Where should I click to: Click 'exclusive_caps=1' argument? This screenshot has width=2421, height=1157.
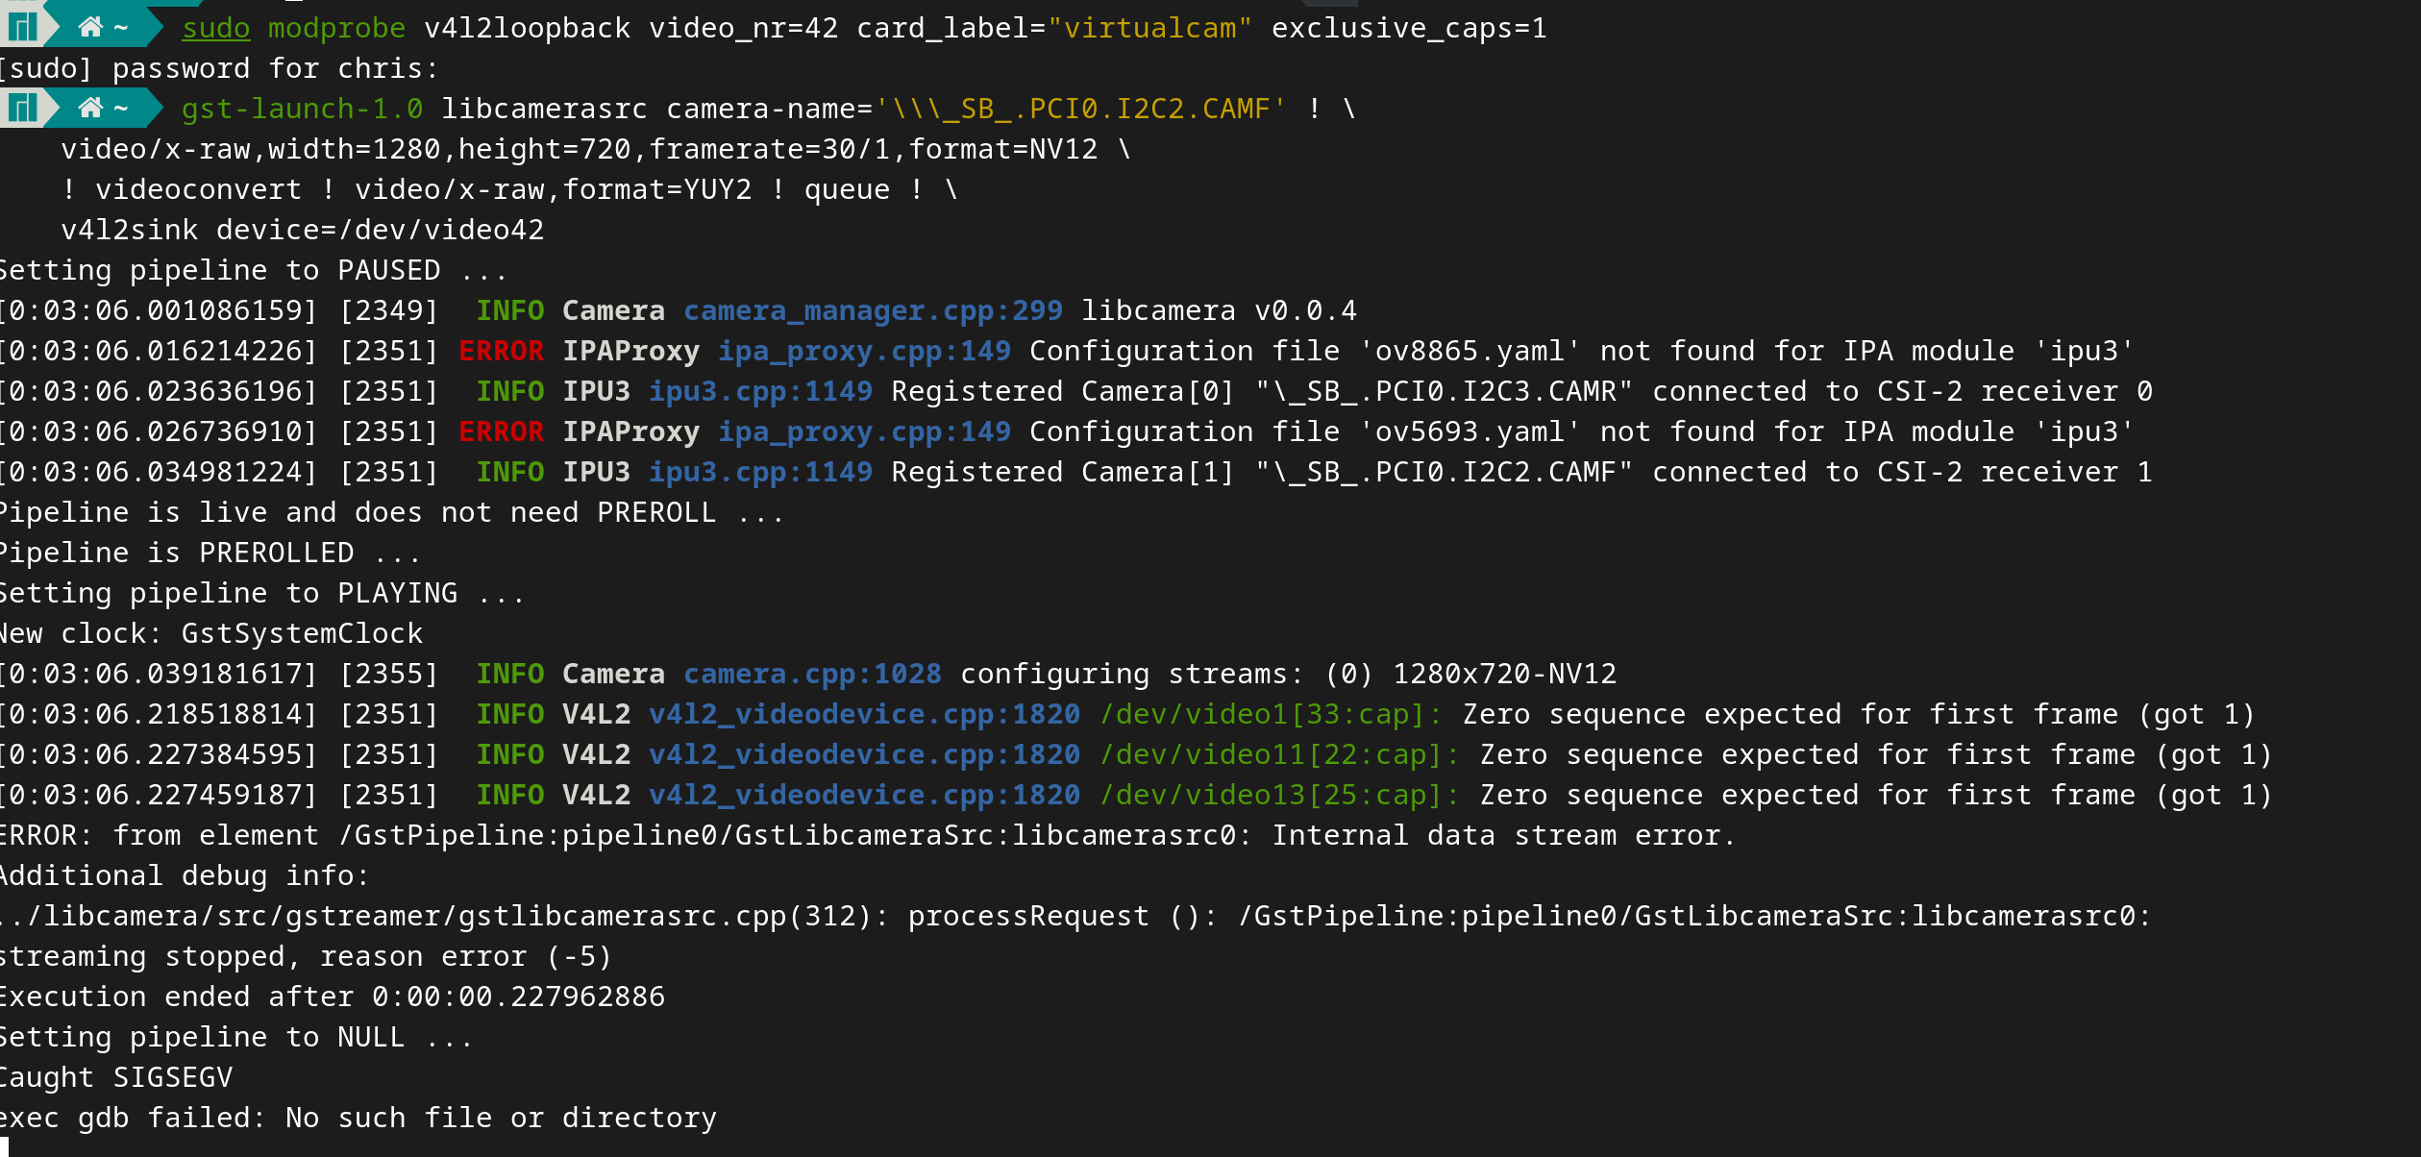[1409, 29]
